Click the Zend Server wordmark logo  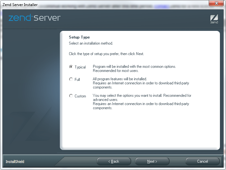tap(35, 18)
